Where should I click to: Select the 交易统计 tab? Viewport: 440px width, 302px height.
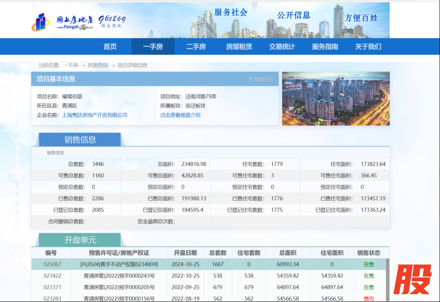282,46
